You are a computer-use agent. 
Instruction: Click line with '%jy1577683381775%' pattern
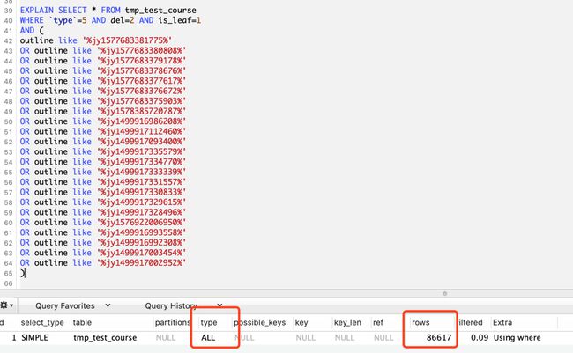(96, 40)
